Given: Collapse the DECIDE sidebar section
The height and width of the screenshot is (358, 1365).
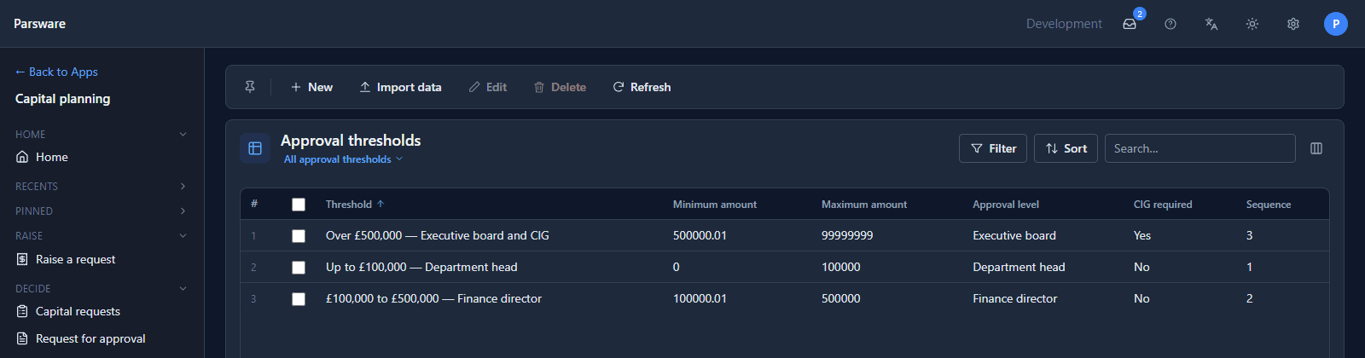Looking at the screenshot, I should coord(102,288).
